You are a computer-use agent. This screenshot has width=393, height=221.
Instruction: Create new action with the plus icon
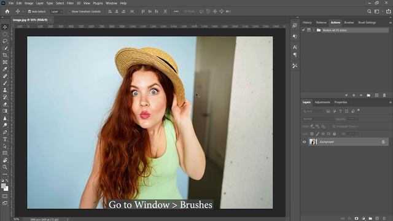pos(376,95)
